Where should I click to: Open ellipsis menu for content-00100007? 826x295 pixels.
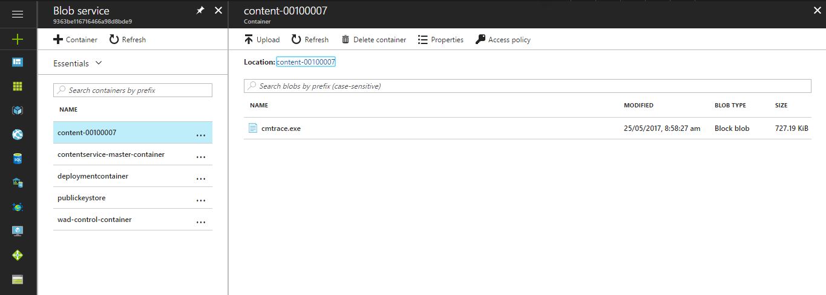tap(201, 135)
